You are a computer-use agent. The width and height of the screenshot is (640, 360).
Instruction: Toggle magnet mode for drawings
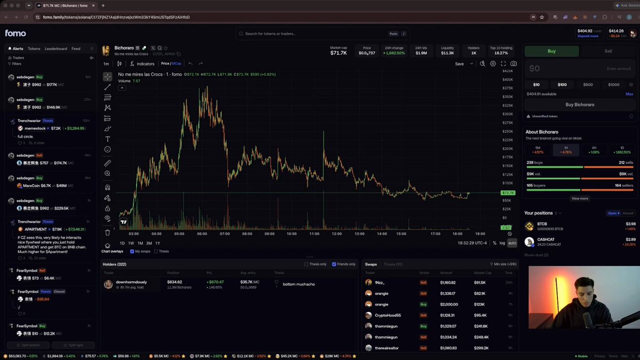[107, 187]
